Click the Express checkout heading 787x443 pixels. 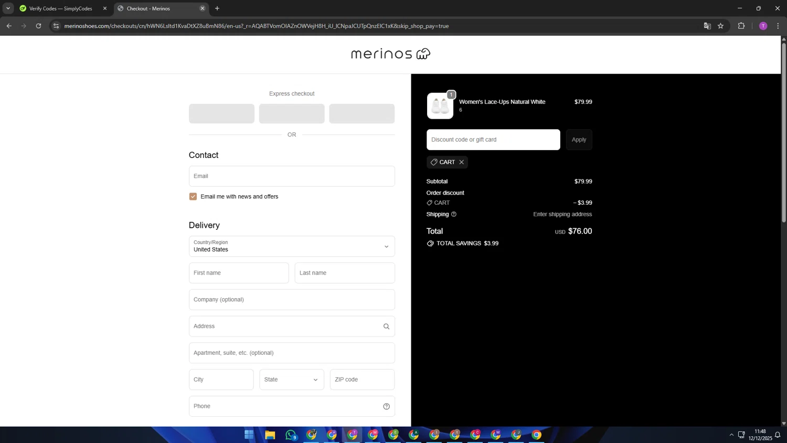pos(292,93)
